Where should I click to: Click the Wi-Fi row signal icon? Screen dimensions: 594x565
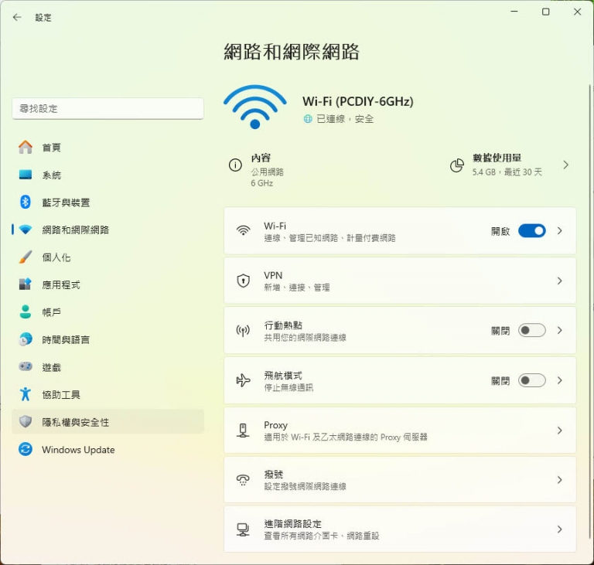[243, 230]
